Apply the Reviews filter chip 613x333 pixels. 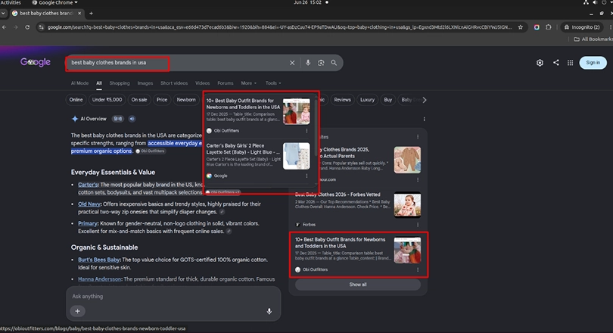tap(343, 100)
